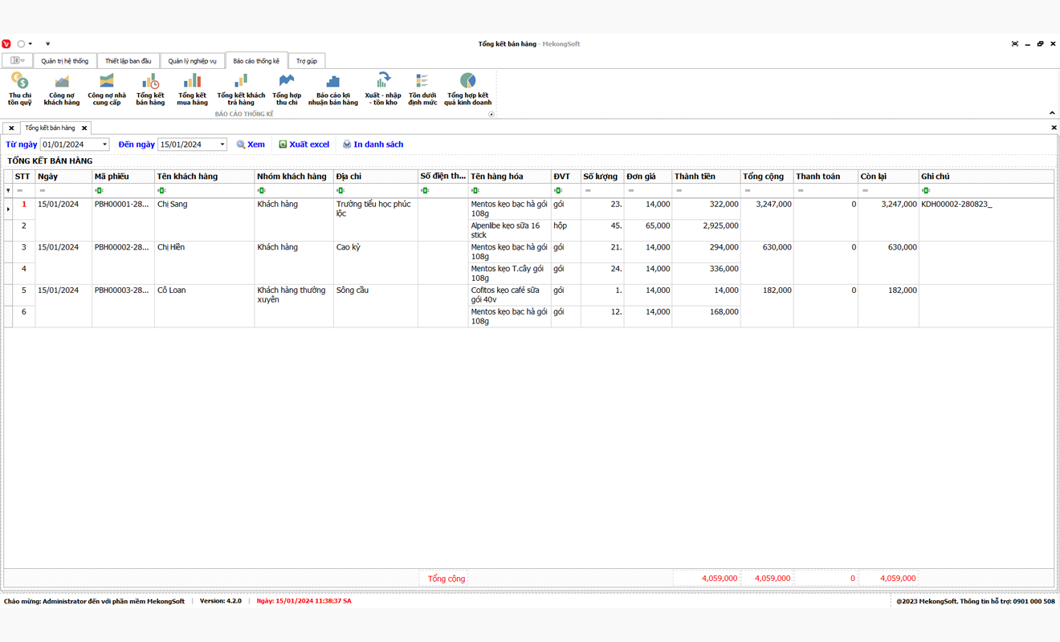The image size is (1060, 642).
Task: Sort by the Còn lại column header
Action: click(x=888, y=177)
